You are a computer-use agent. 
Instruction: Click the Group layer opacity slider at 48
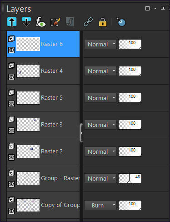(130, 178)
